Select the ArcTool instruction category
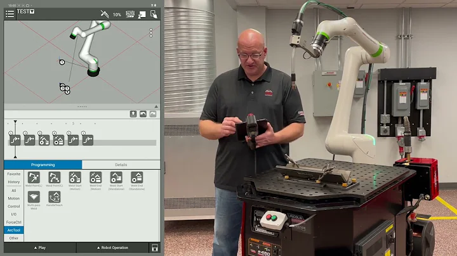This screenshot has width=457, height=256. pyautogui.click(x=14, y=230)
